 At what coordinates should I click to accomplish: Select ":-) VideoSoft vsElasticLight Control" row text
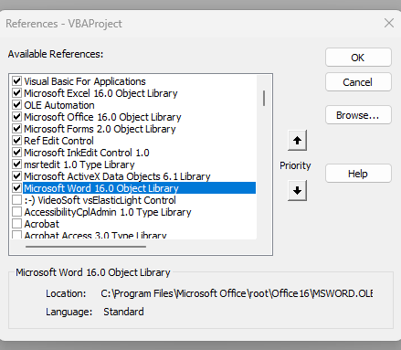[x=100, y=200]
